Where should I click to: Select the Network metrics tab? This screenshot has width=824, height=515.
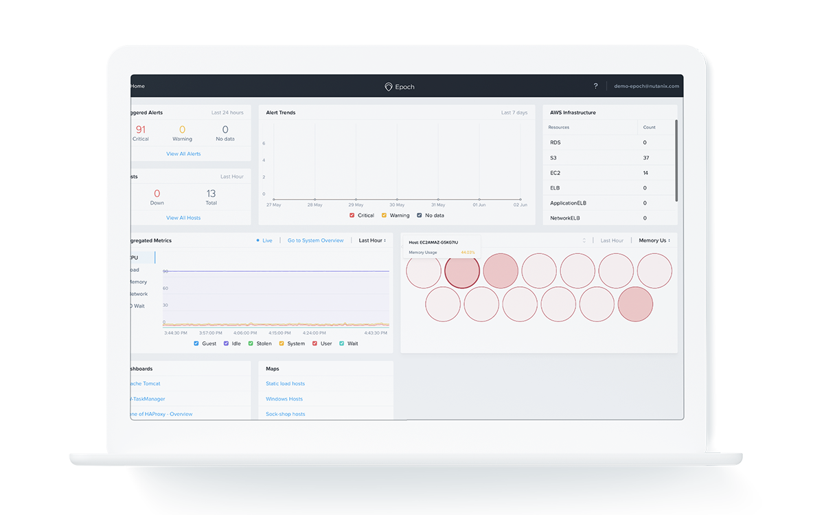tap(138, 294)
